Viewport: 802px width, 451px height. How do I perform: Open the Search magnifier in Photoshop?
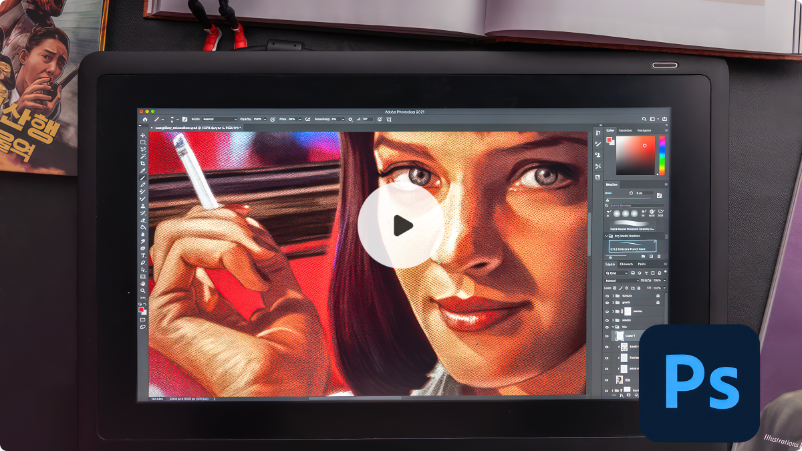644,119
